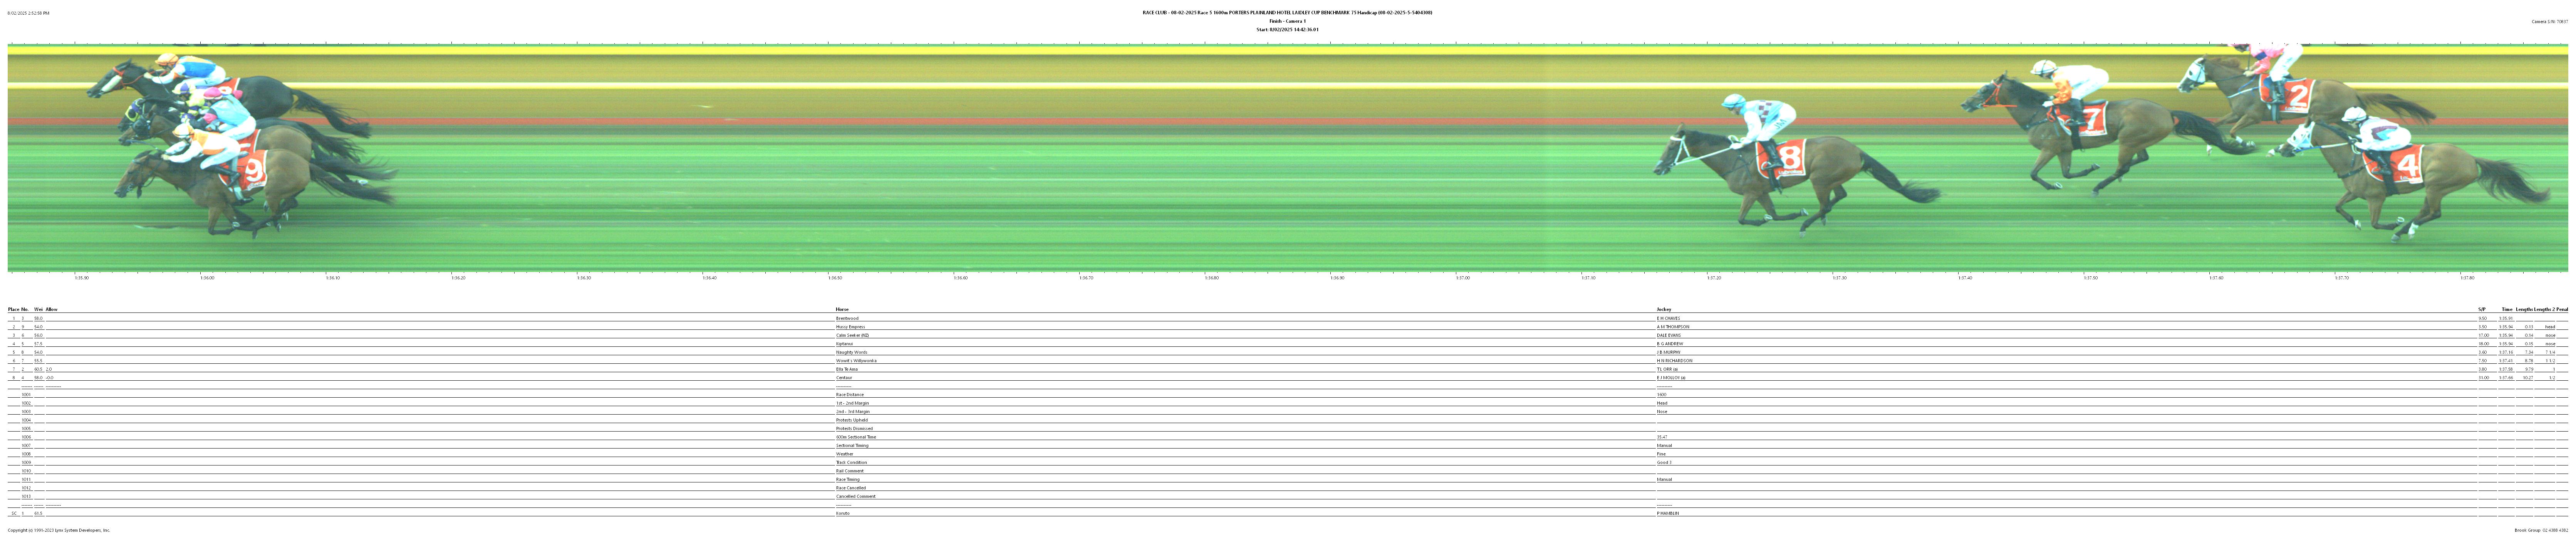Select the Brentwood horse row
This screenshot has width=2576, height=541.
pos(847,318)
